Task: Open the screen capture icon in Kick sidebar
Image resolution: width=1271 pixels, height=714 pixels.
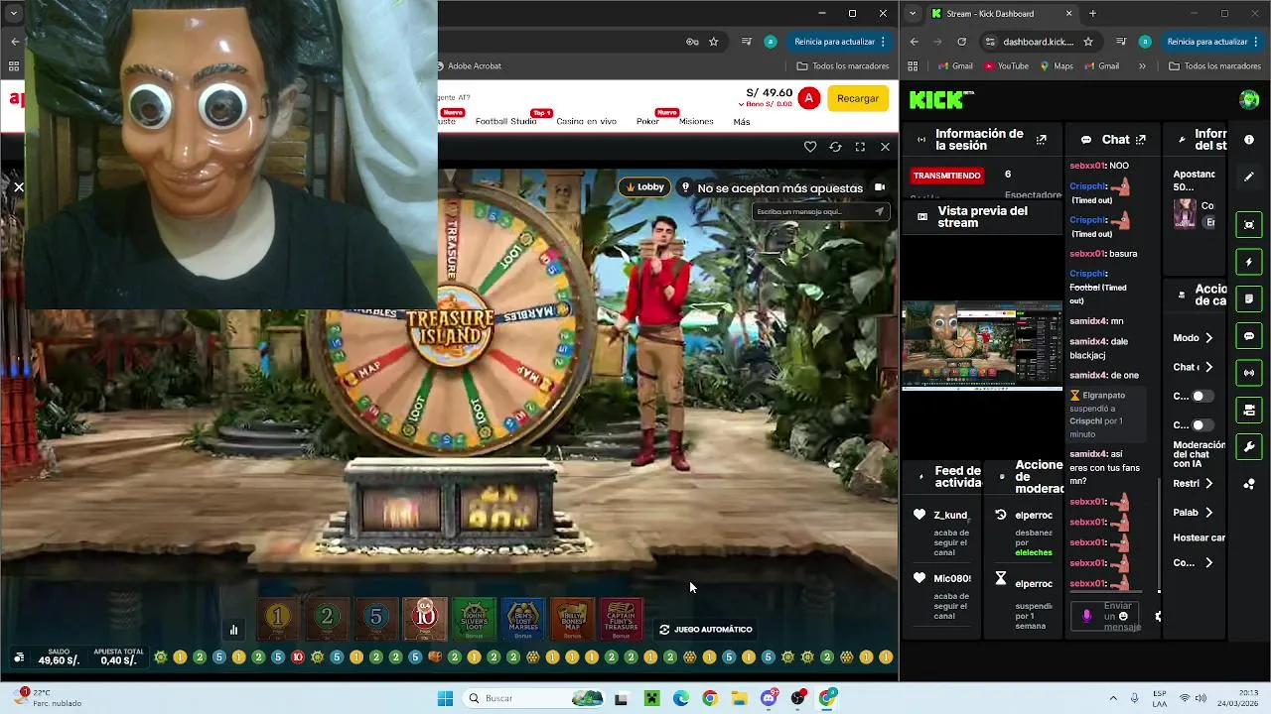Action: tap(1249, 224)
